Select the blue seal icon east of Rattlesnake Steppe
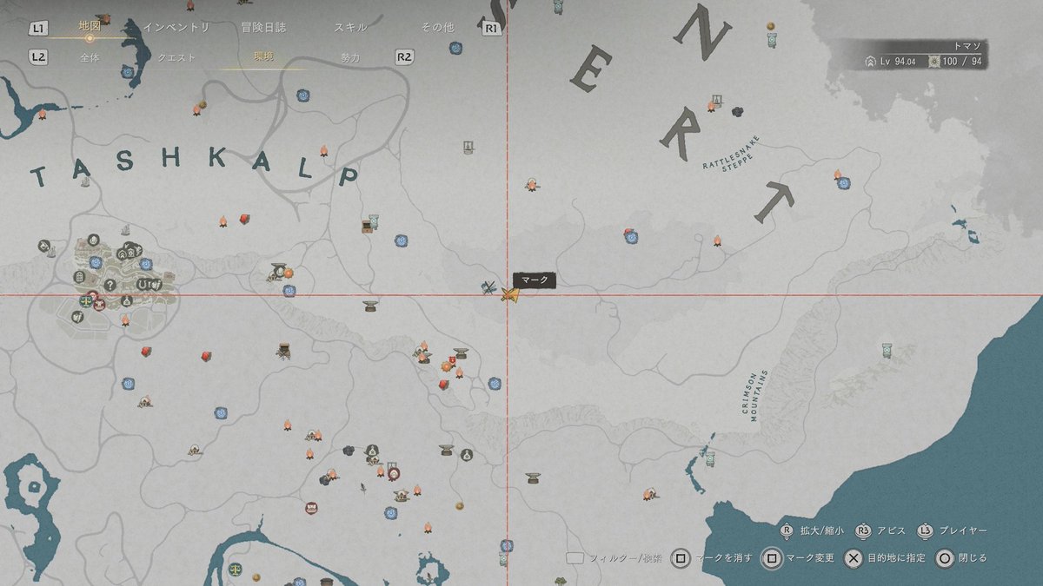The height and width of the screenshot is (586, 1043). pos(843,183)
